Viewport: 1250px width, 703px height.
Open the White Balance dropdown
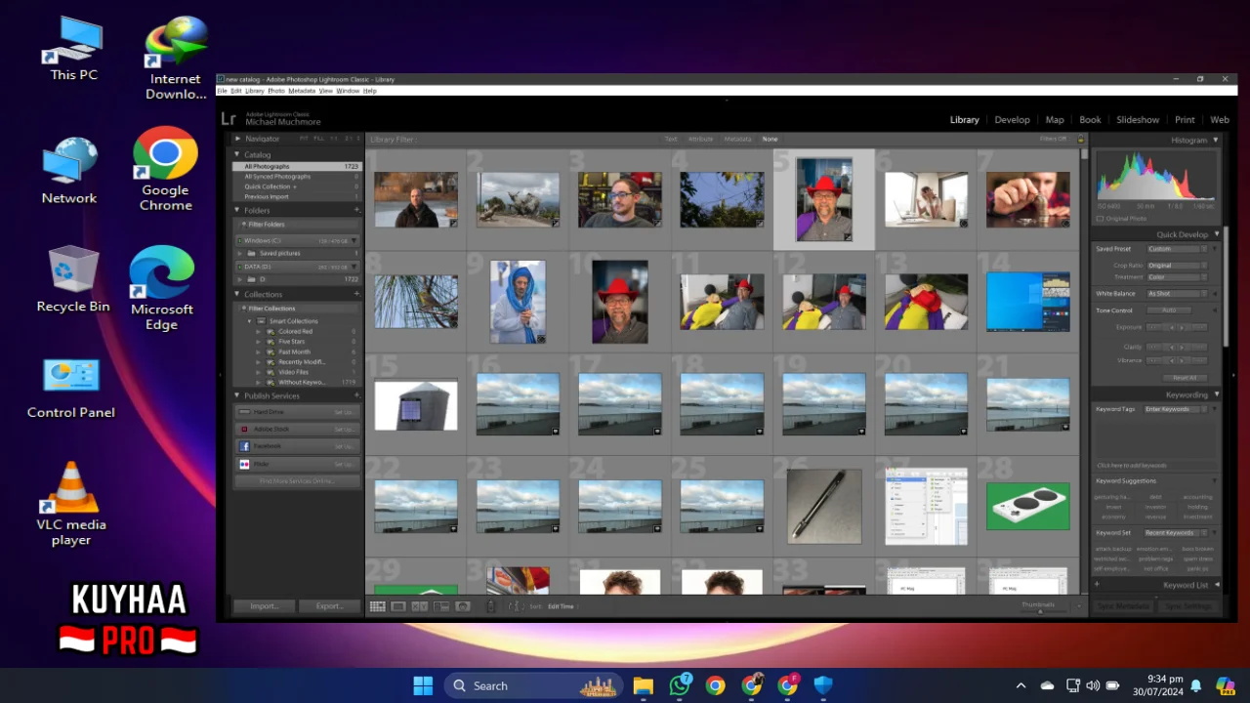(1177, 293)
